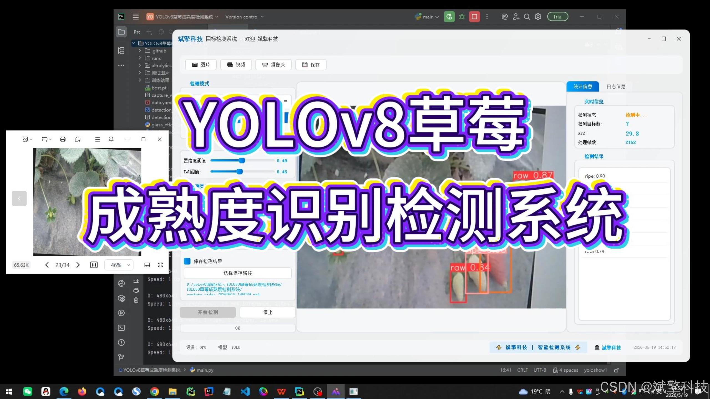710x399 pixels.
Task: Open Code With Me add-user icon
Action: [516, 17]
